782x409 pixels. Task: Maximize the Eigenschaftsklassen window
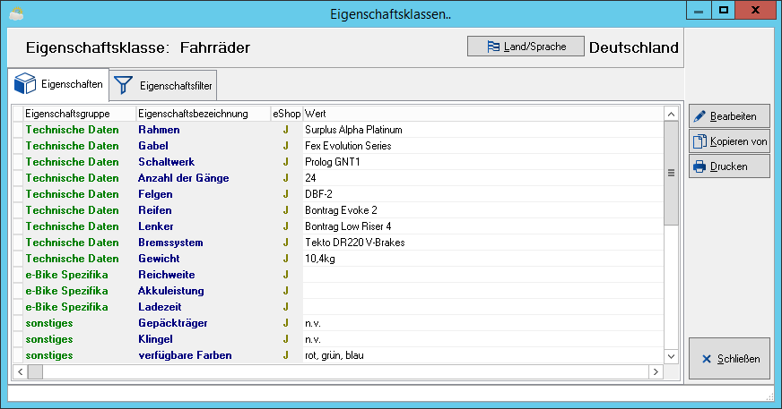pyautogui.click(x=724, y=10)
